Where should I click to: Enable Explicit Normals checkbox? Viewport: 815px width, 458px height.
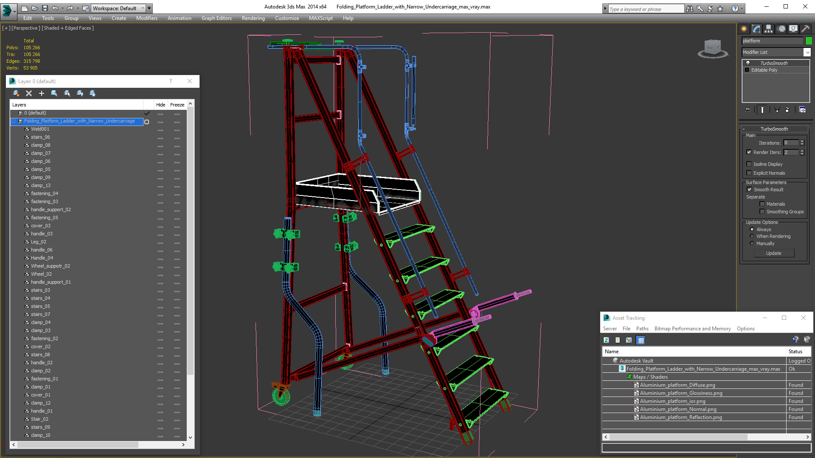click(749, 173)
